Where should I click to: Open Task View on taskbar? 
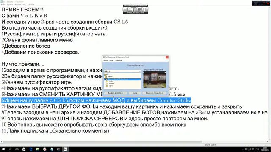[17, 149]
